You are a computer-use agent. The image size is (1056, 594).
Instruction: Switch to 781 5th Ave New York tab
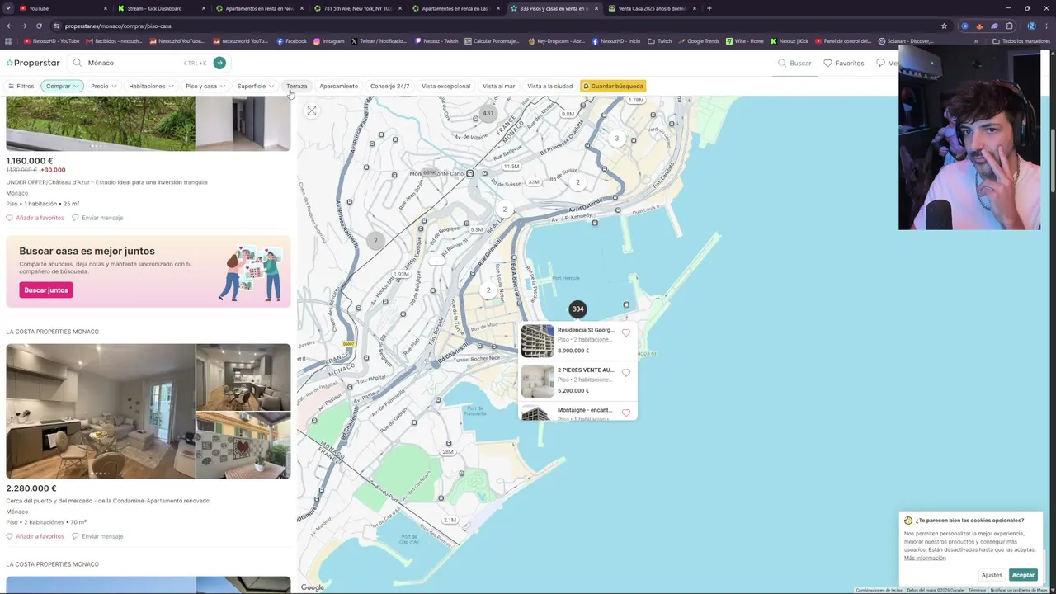pos(356,8)
